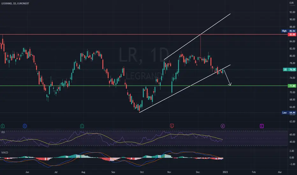This screenshot has width=297, height=175.
Task: Click the Oct label on time axis
Action: pyautogui.click(x=142, y=172)
